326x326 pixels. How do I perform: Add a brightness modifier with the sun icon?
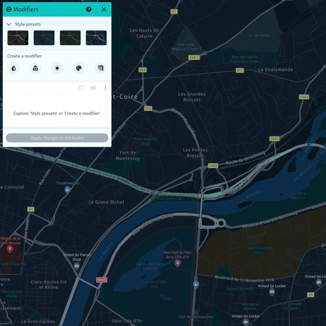pos(57,68)
